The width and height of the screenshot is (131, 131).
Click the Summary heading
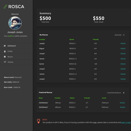(x=45, y=13)
